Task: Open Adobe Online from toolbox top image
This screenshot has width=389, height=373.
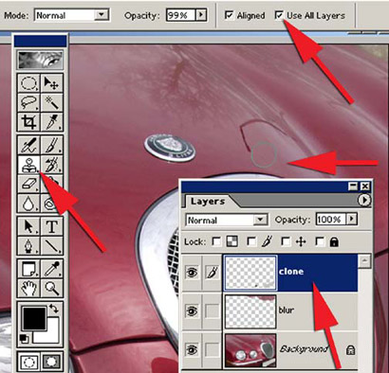Action: coord(40,60)
